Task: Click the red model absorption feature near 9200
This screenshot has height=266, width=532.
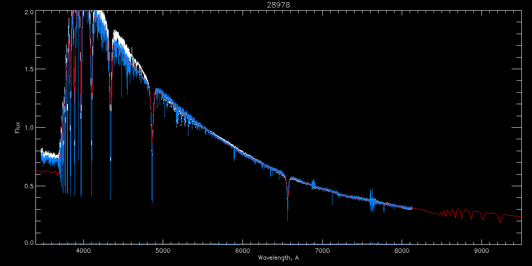Action: point(500,218)
